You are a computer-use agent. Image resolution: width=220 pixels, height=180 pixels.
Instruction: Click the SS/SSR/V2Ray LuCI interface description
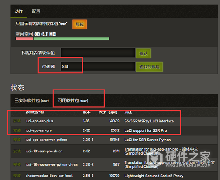click(149, 121)
